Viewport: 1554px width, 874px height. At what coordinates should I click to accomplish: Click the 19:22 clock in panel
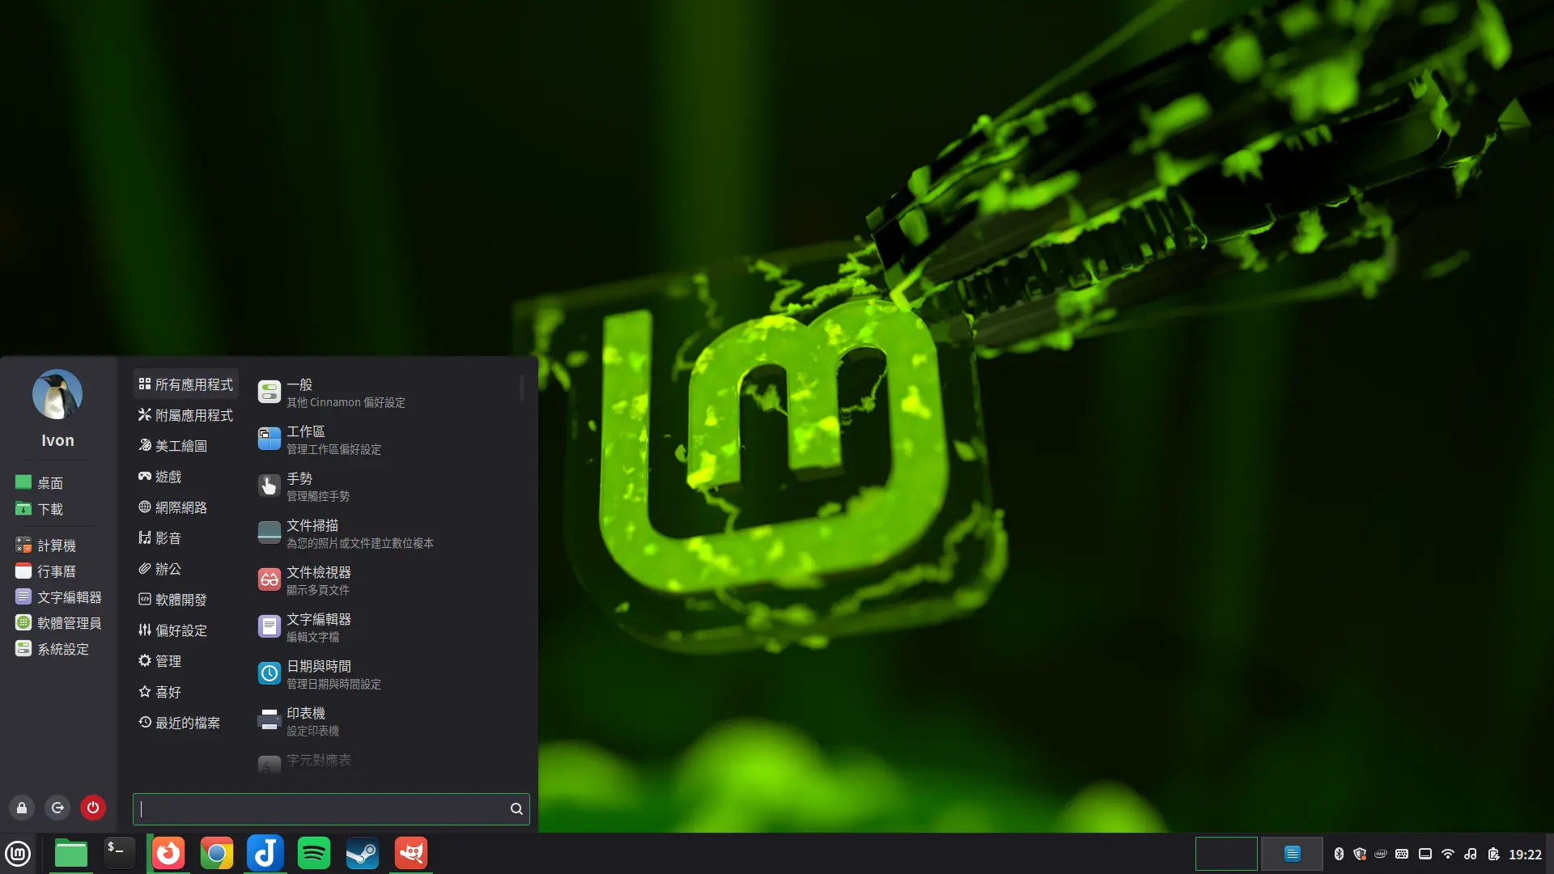[x=1525, y=855]
